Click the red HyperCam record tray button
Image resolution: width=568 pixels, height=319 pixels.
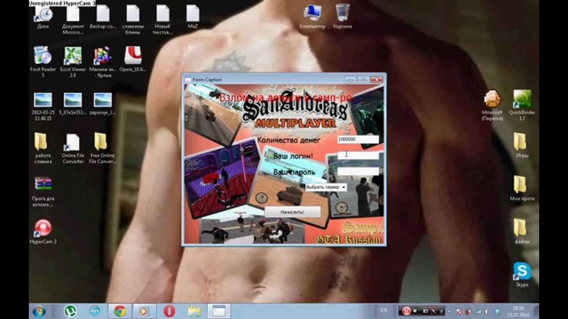(x=406, y=311)
